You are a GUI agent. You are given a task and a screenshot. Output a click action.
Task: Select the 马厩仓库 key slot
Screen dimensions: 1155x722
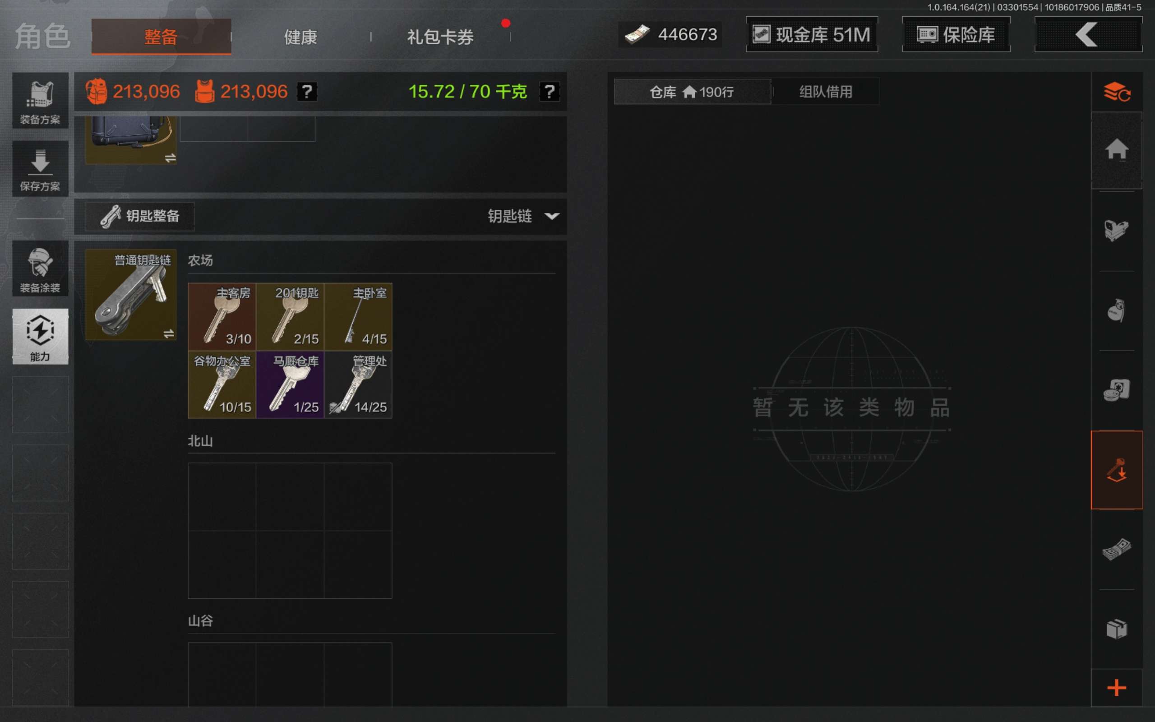(x=290, y=384)
